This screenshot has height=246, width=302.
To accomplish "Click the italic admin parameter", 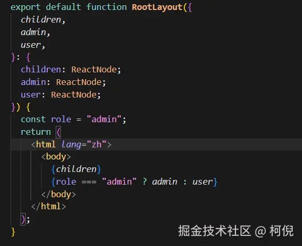I will (x=33, y=32).
